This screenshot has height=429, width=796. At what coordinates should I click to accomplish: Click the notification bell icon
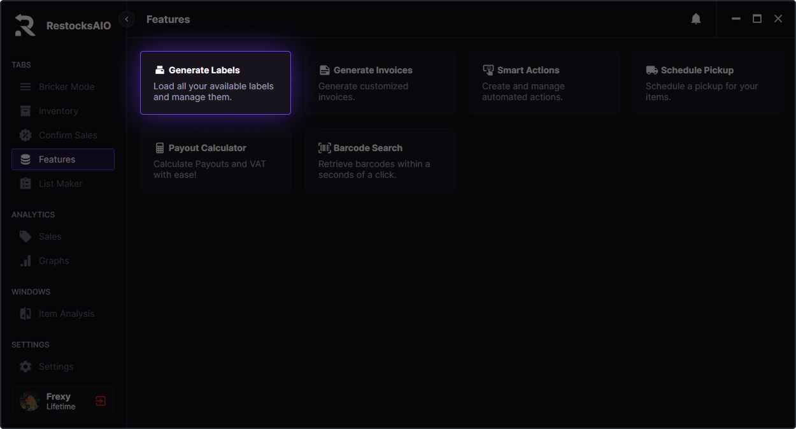[696, 19]
